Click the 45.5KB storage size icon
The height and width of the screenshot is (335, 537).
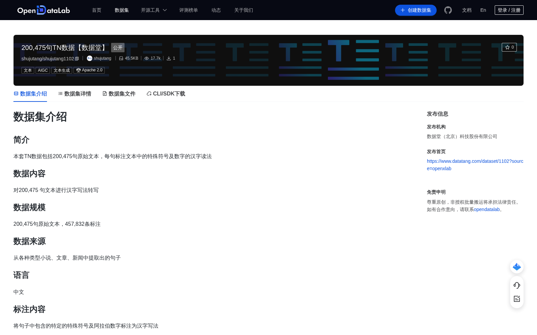click(x=121, y=58)
